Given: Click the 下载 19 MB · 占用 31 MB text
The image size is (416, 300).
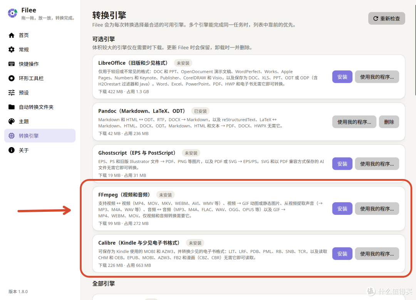Looking at the screenshot, I should (x=122, y=175).
